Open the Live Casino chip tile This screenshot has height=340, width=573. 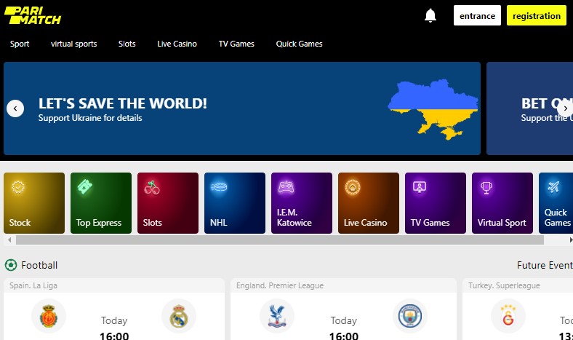[x=369, y=203]
